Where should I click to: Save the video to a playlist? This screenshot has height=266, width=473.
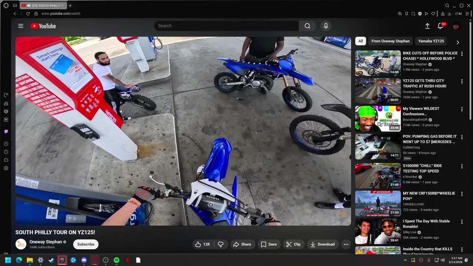[x=269, y=244]
